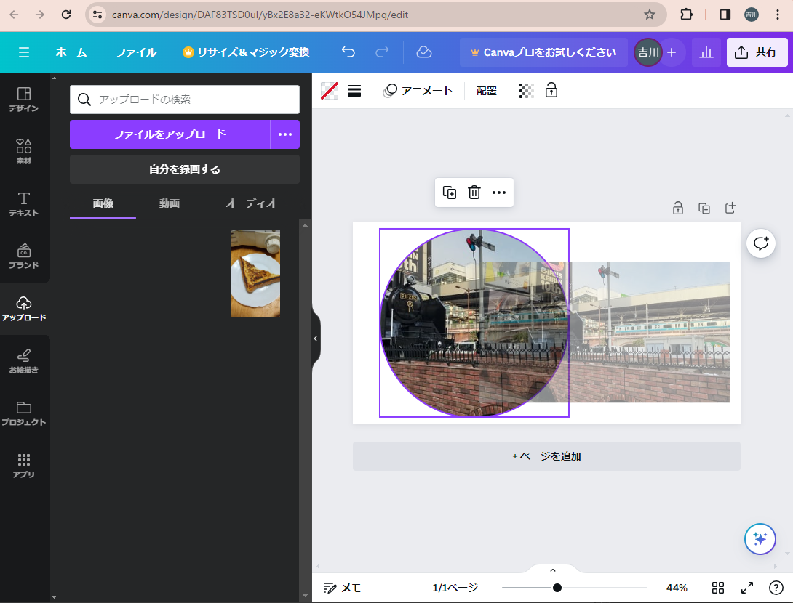This screenshot has width=793, height=603.
Task: Open the transparency checkerboard icon
Action: click(x=526, y=91)
